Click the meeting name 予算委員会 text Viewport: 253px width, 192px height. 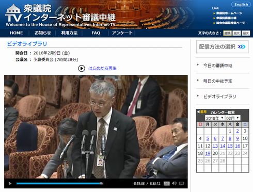pos(43,60)
